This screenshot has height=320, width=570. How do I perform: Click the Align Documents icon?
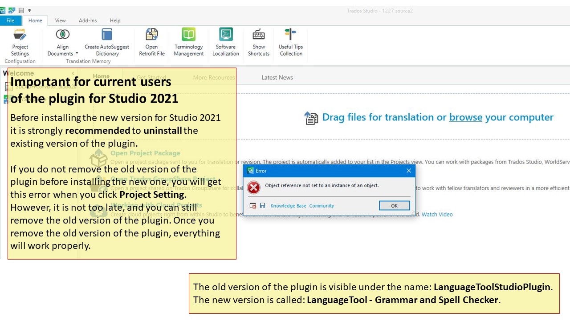(62, 35)
